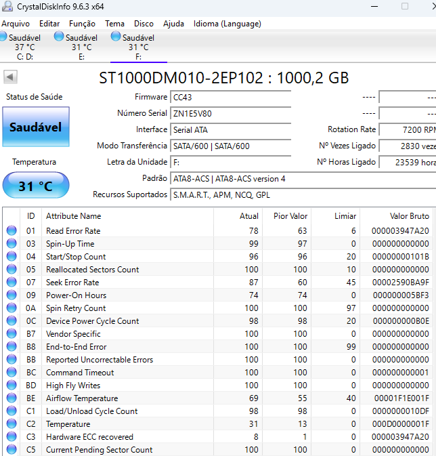Click the CrystalDiskInfo app icon in title bar

pos(7,6)
